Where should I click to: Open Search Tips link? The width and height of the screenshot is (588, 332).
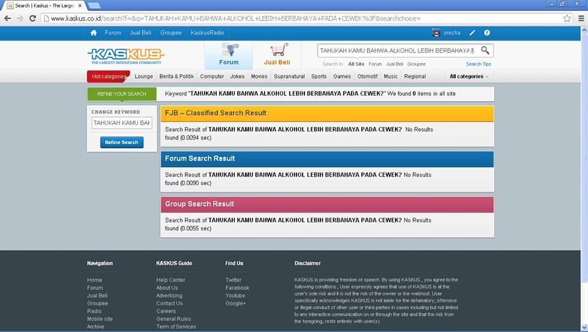tap(478, 64)
